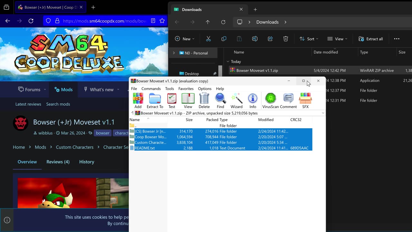Open the WinRAR address path dropdown
This screenshot has width=412, height=232.
[323, 113]
